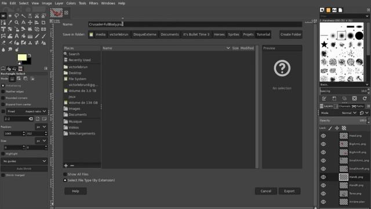Open the No guides dropdown

point(24,161)
